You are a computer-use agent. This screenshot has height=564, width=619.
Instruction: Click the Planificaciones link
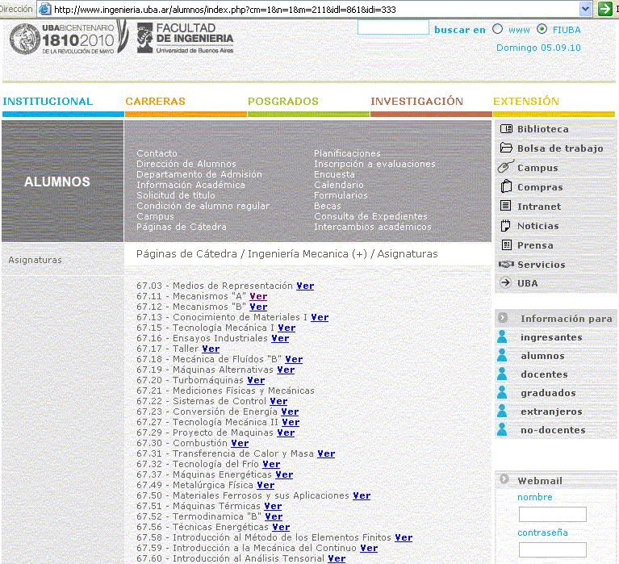point(347,153)
